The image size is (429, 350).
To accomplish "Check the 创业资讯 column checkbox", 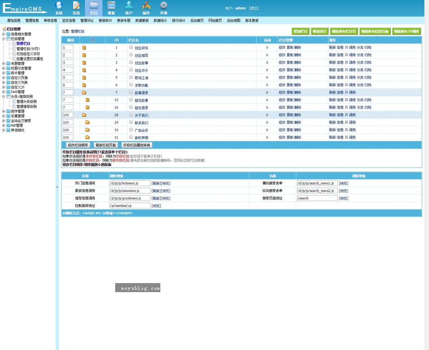I will 131,47.
